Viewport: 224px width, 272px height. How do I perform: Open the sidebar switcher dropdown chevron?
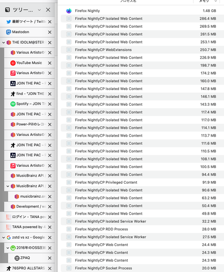39,10
